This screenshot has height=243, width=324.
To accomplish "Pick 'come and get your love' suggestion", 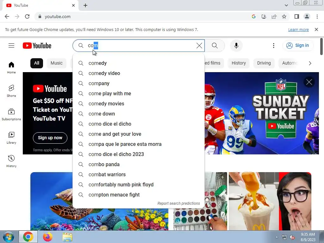I will [139, 134].
